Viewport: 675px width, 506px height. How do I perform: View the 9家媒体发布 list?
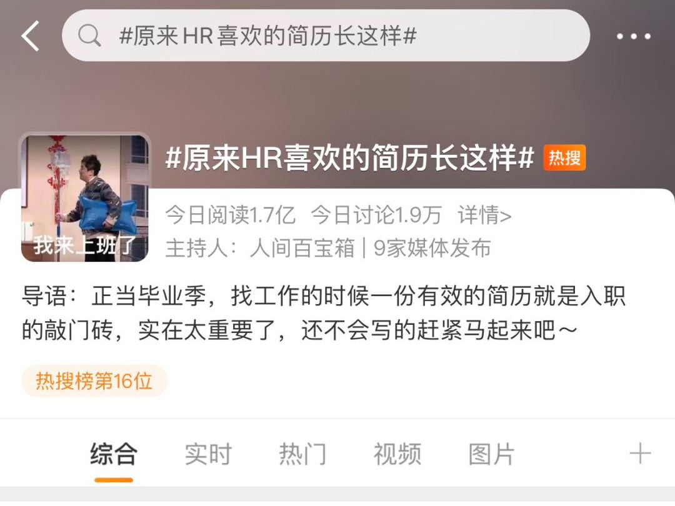[x=432, y=248]
